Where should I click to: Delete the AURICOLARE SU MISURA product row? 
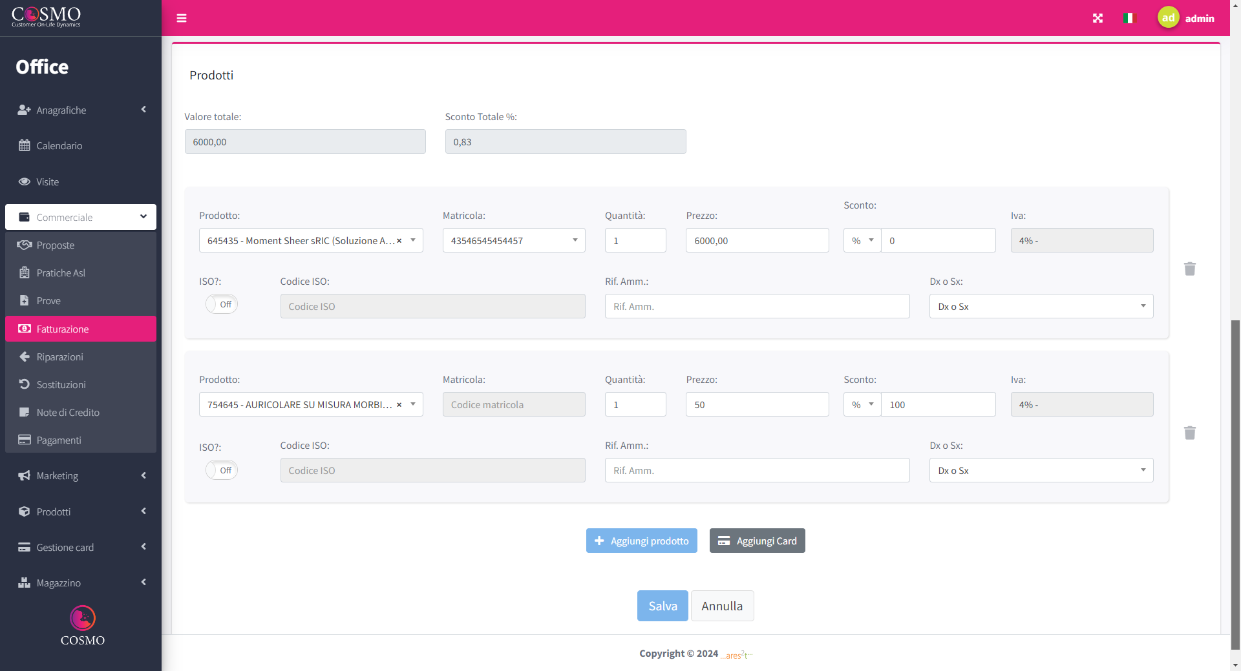(x=1190, y=433)
